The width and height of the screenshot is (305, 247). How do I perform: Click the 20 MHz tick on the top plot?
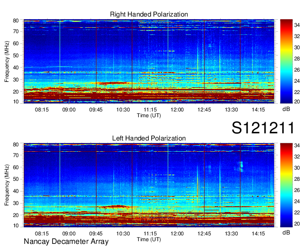coord(16,92)
